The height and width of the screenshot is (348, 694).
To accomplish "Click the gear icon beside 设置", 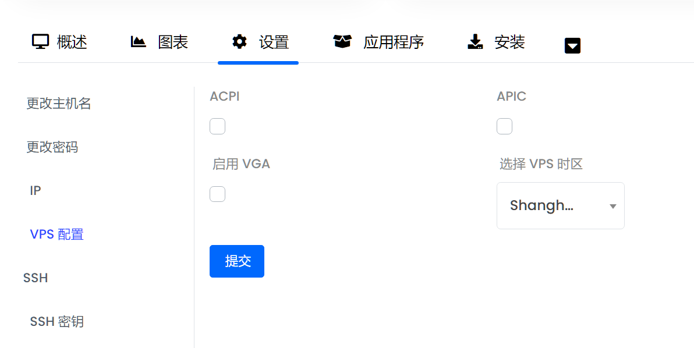I will pyautogui.click(x=239, y=42).
